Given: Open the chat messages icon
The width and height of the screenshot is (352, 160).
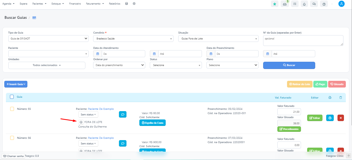Looking at the screenshot, I should (x=314, y=4).
